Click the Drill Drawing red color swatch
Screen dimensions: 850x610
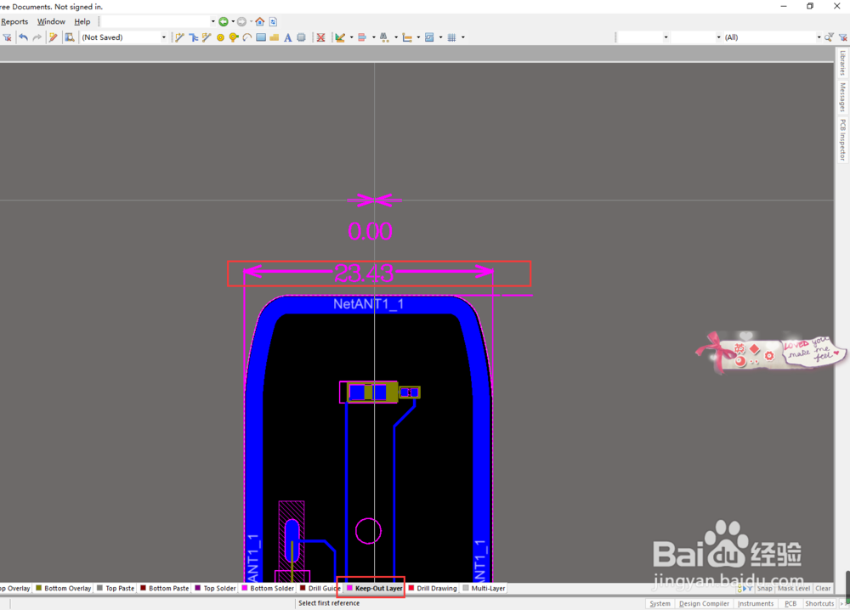pos(411,588)
